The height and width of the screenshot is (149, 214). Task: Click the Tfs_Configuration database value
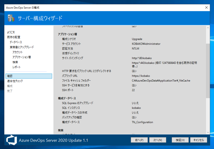[142, 122]
